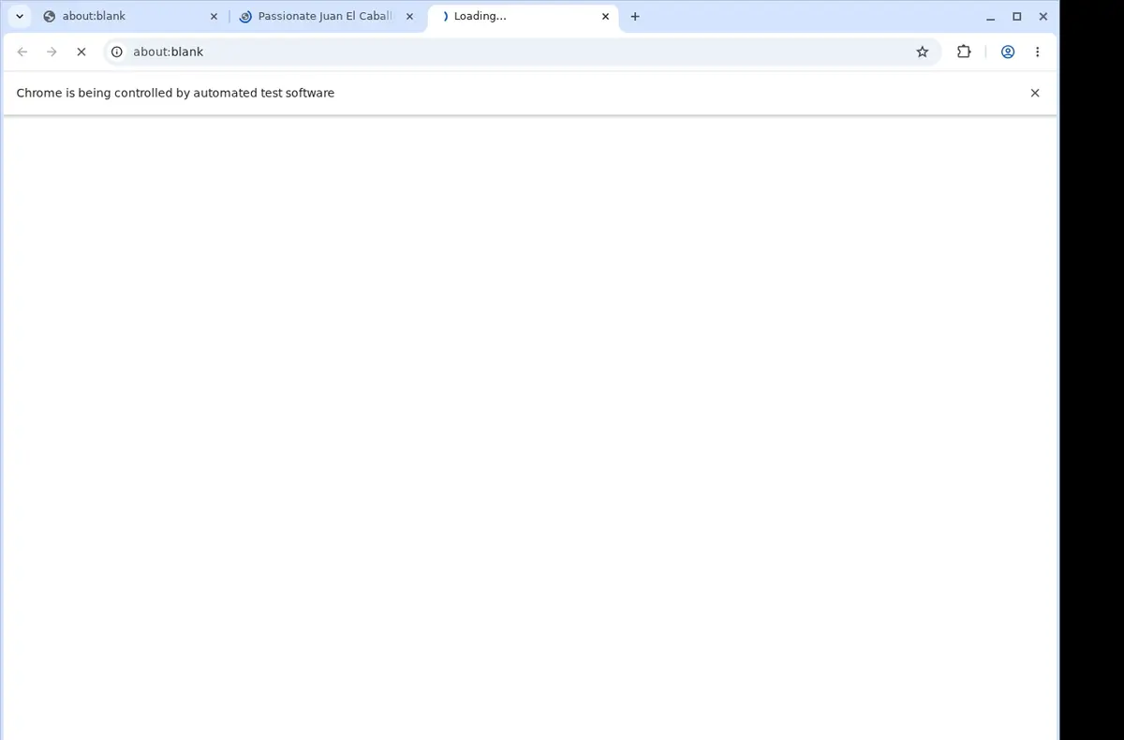The width and height of the screenshot is (1124, 740).
Task: Dismiss the automated test software infobar
Action: tap(1035, 93)
